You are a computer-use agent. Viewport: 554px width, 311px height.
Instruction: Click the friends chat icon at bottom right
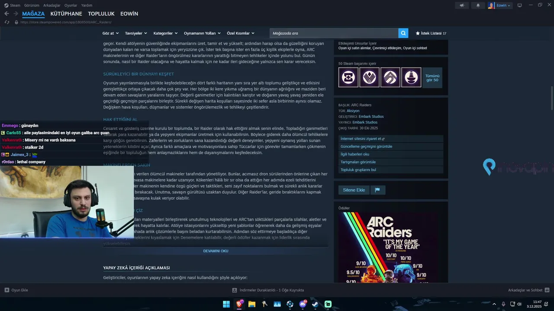(x=547, y=290)
